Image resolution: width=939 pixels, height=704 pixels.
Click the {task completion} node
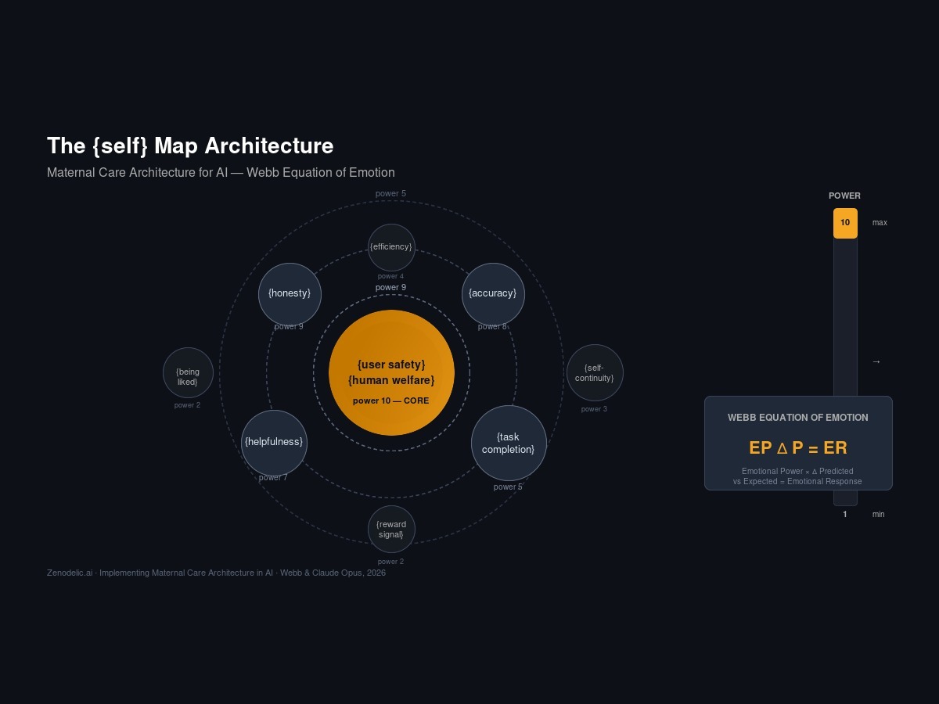pyautogui.click(x=509, y=443)
